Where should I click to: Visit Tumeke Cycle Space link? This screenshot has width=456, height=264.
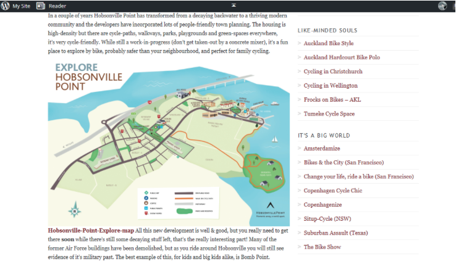pos(329,113)
